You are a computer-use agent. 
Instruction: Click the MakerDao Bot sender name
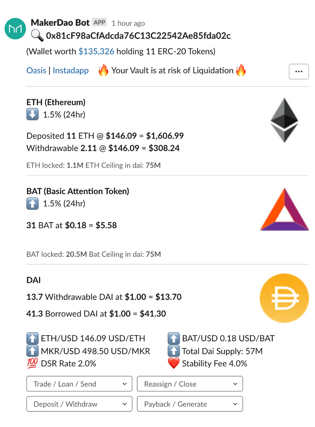60,22
